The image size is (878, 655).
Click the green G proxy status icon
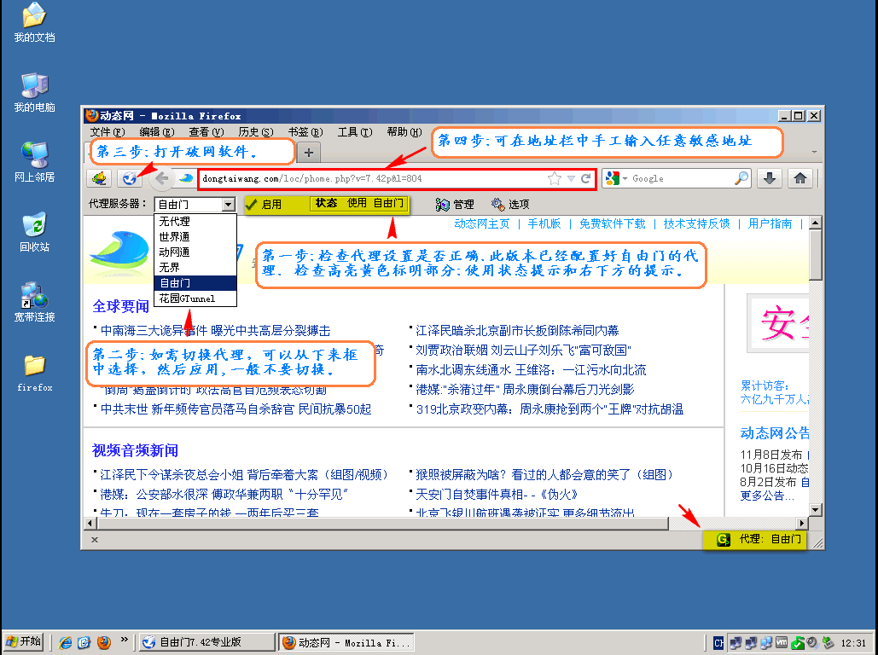click(x=723, y=539)
